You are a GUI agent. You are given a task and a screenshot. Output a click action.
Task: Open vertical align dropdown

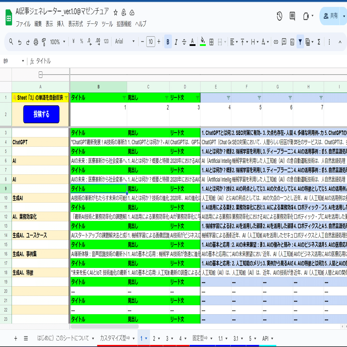click(x=244, y=42)
